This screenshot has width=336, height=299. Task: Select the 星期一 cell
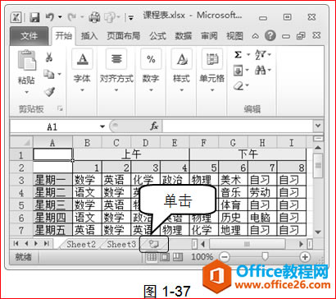pos(52,180)
